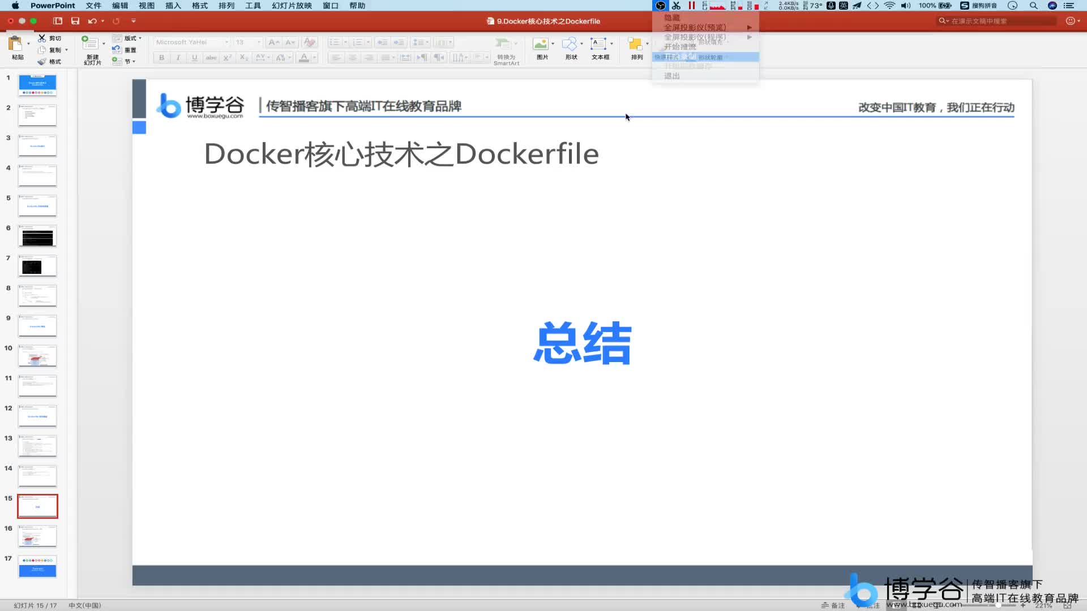
Task: Click the Undo arrow icon
Action: pos(92,21)
